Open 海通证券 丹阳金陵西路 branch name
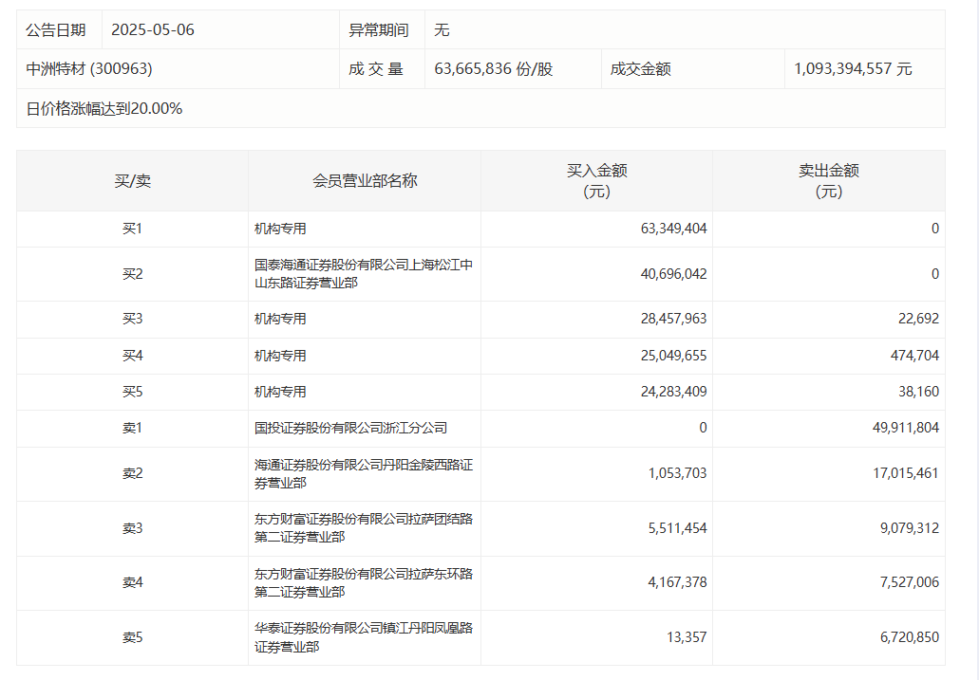 (363, 473)
